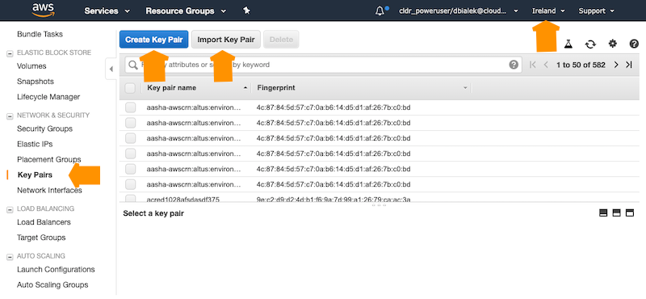Image resolution: width=646 pixels, height=299 pixels.
Task: Click the search filter help icon
Action: coord(514,65)
